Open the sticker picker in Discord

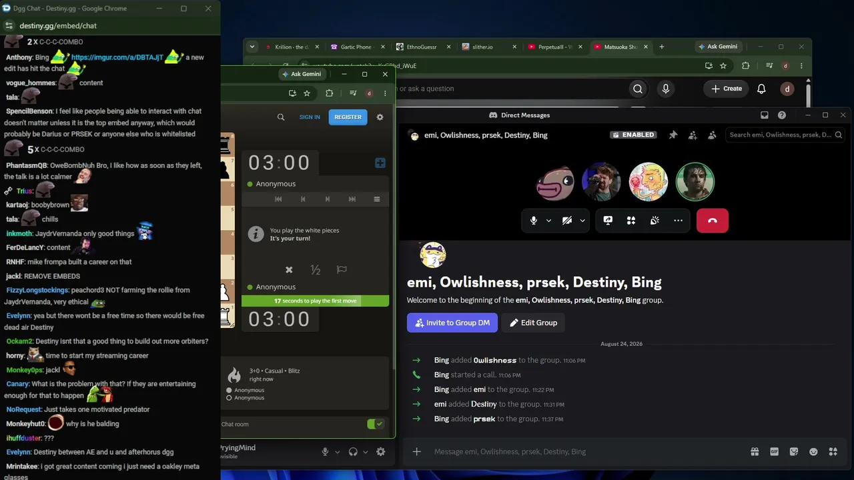794,451
